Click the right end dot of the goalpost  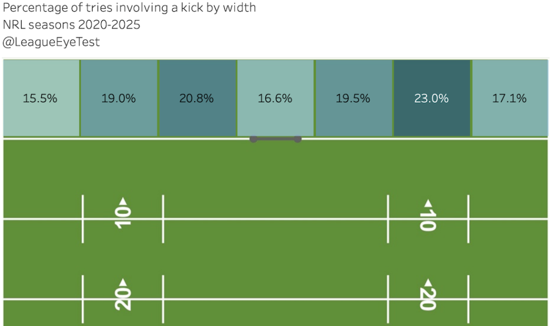(x=298, y=139)
